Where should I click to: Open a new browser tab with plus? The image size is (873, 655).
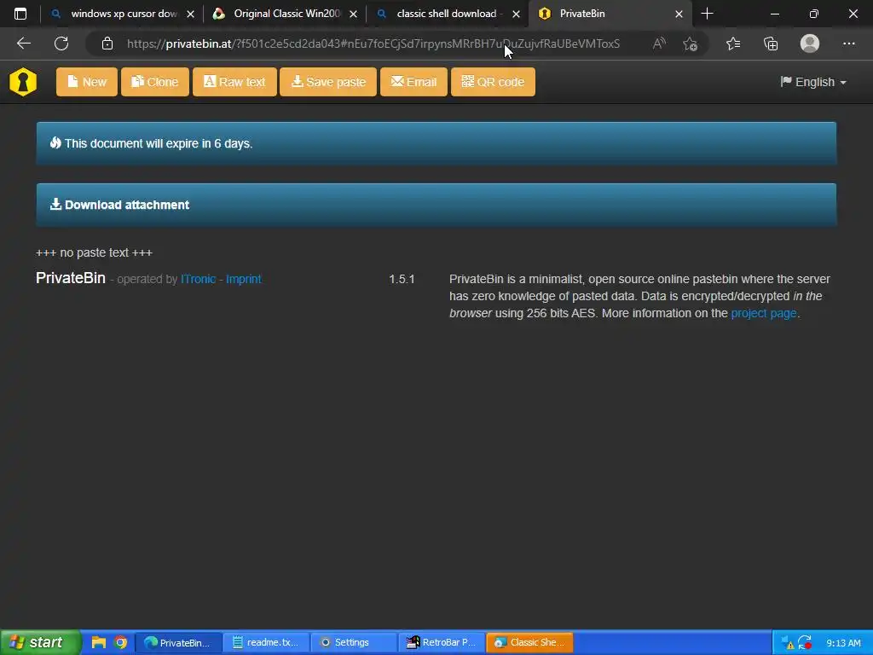pos(707,14)
